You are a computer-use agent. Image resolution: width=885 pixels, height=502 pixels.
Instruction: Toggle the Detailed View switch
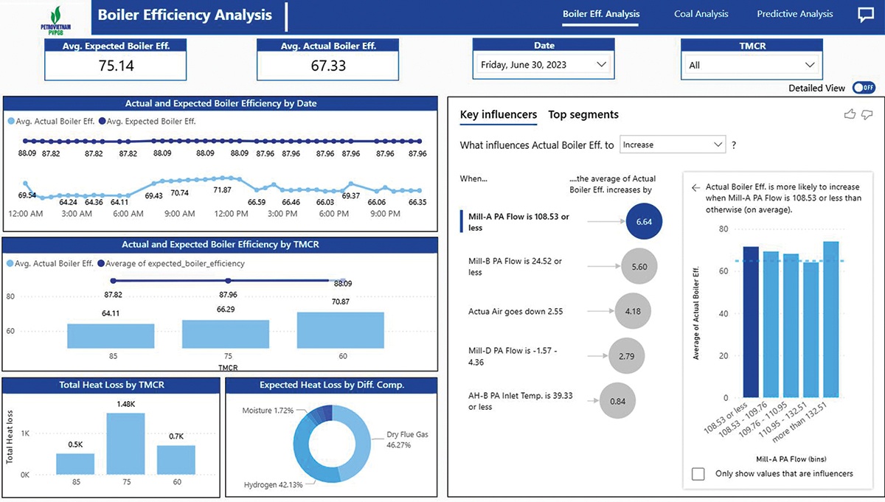pos(864,88)
